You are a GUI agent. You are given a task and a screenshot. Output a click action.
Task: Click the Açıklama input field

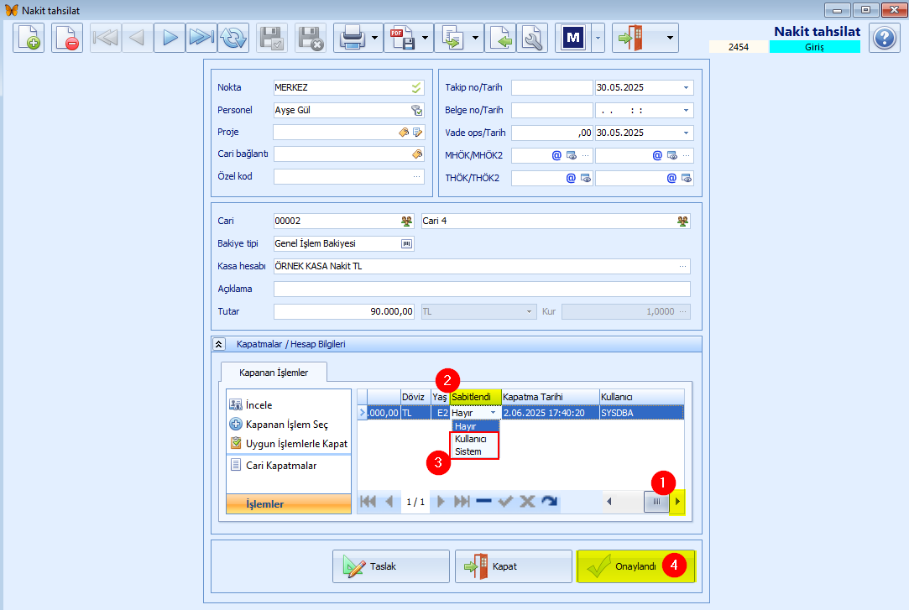(482, 289)
